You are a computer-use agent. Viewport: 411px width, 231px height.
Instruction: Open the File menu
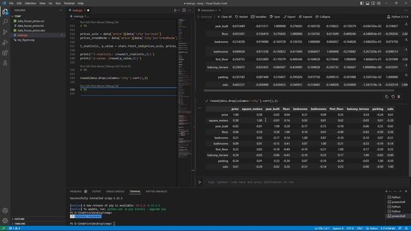pyautogui.click(x=12, y=3)
